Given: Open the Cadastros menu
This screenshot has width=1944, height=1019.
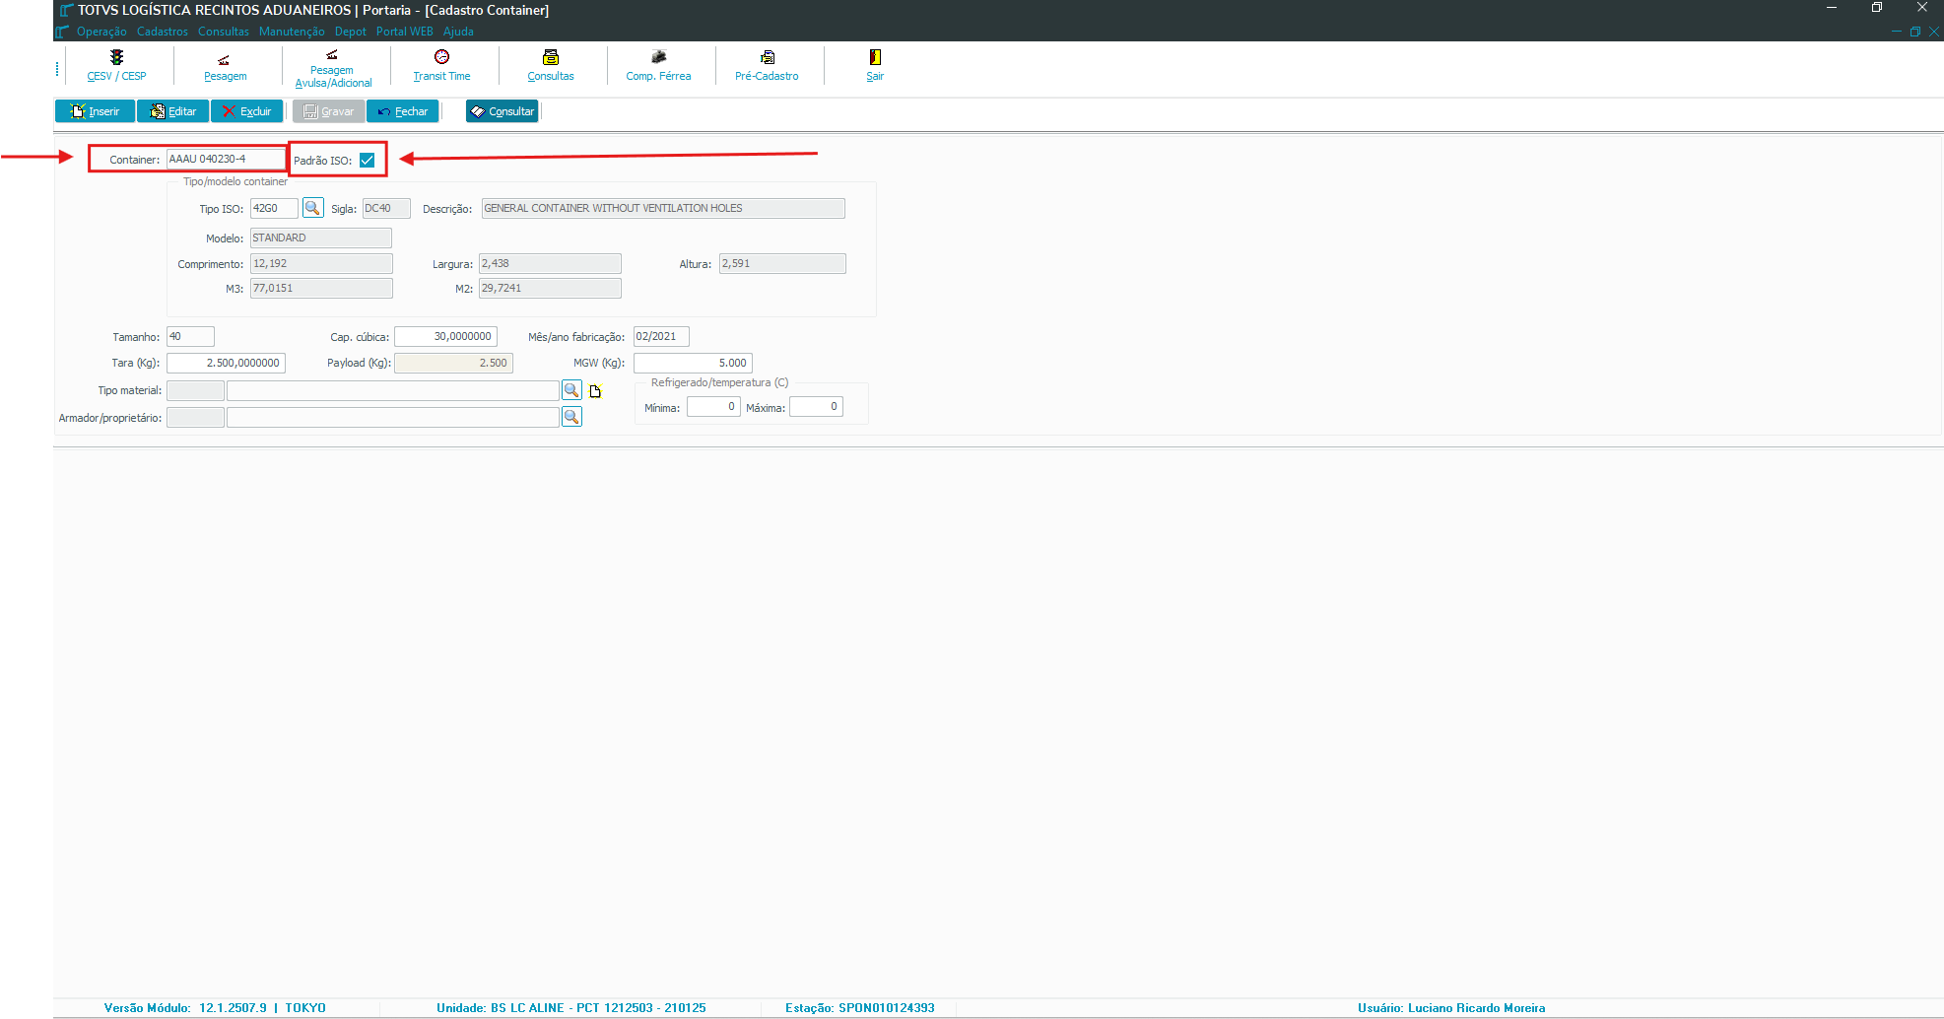Looking at the screenshot, I should tap(163, 32).
